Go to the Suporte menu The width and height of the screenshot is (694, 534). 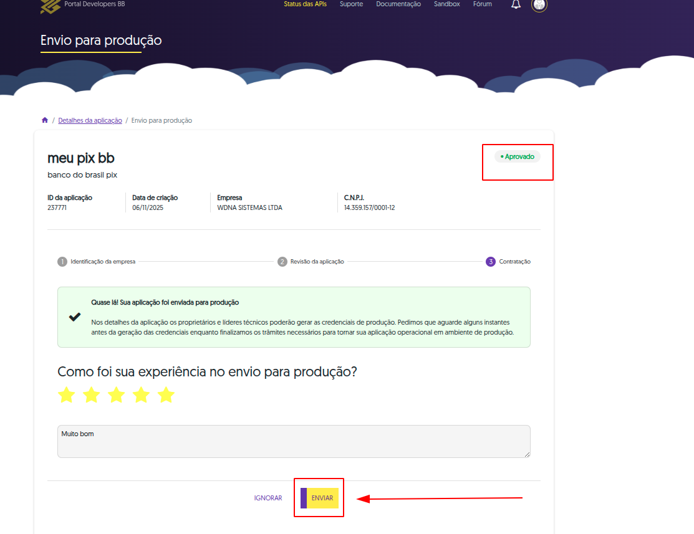[x=351, y=4]
